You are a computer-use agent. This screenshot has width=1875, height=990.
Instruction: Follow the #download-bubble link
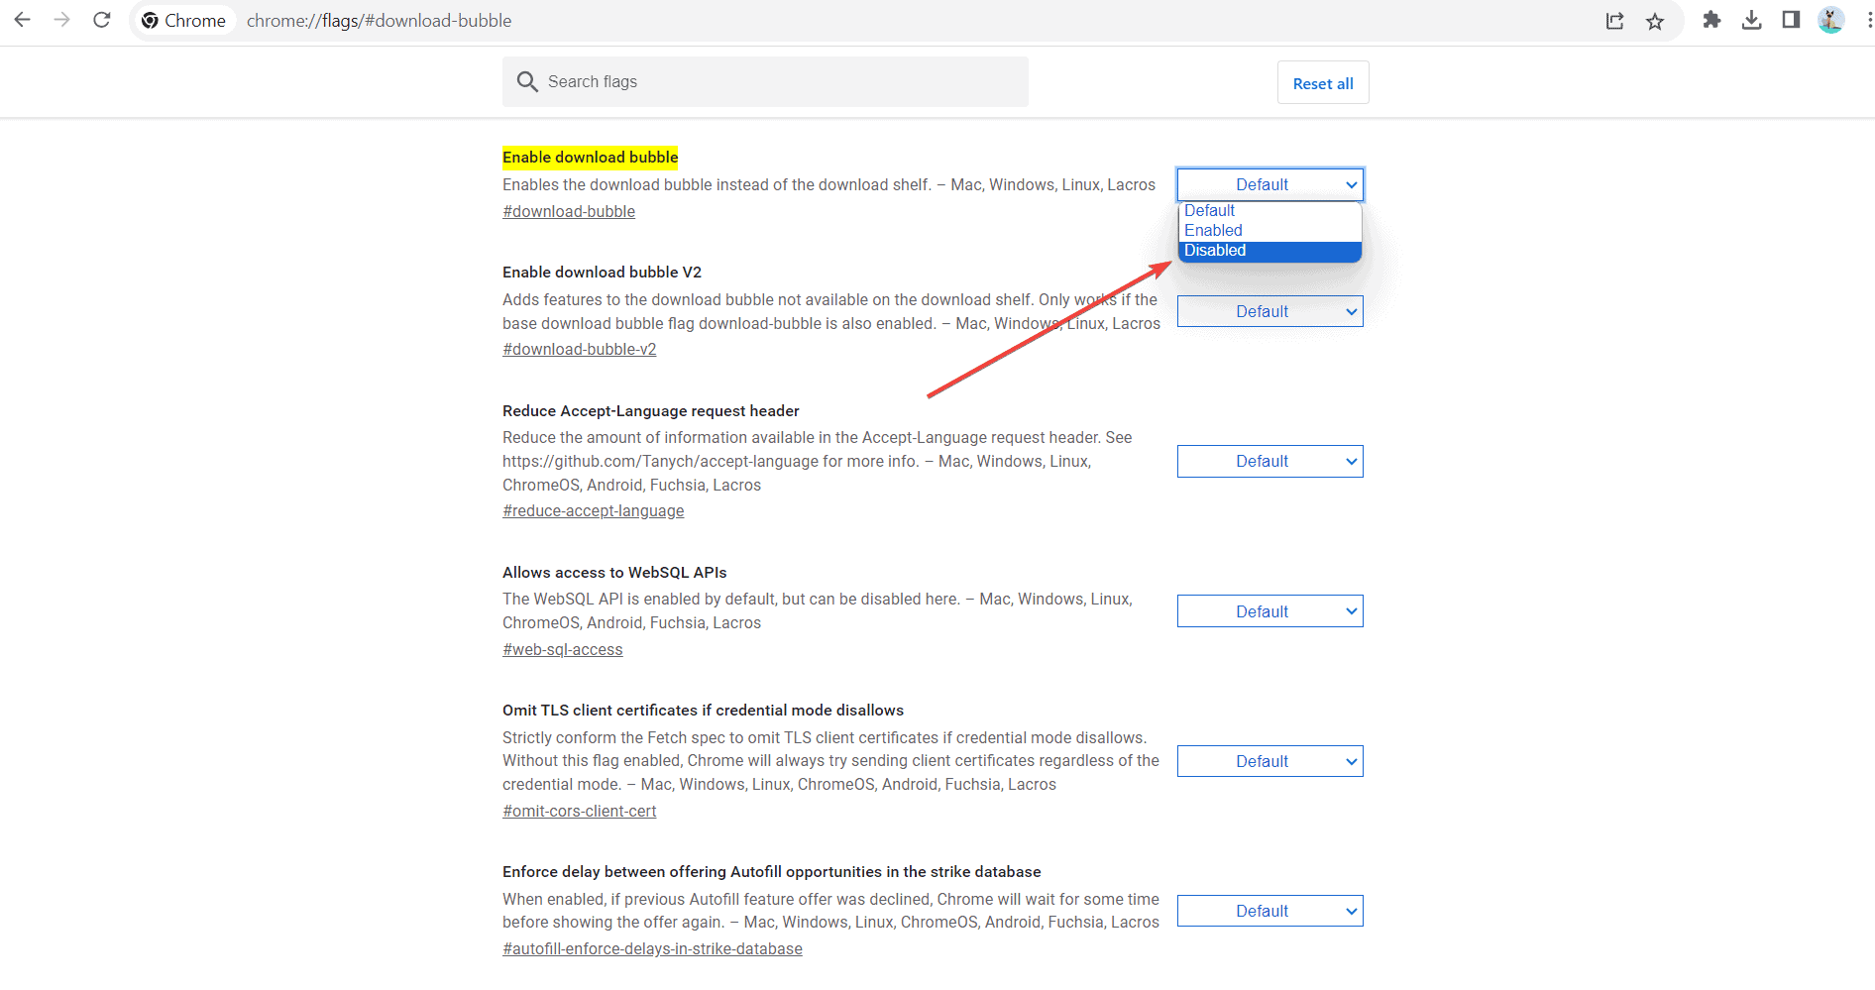(569, 211)
